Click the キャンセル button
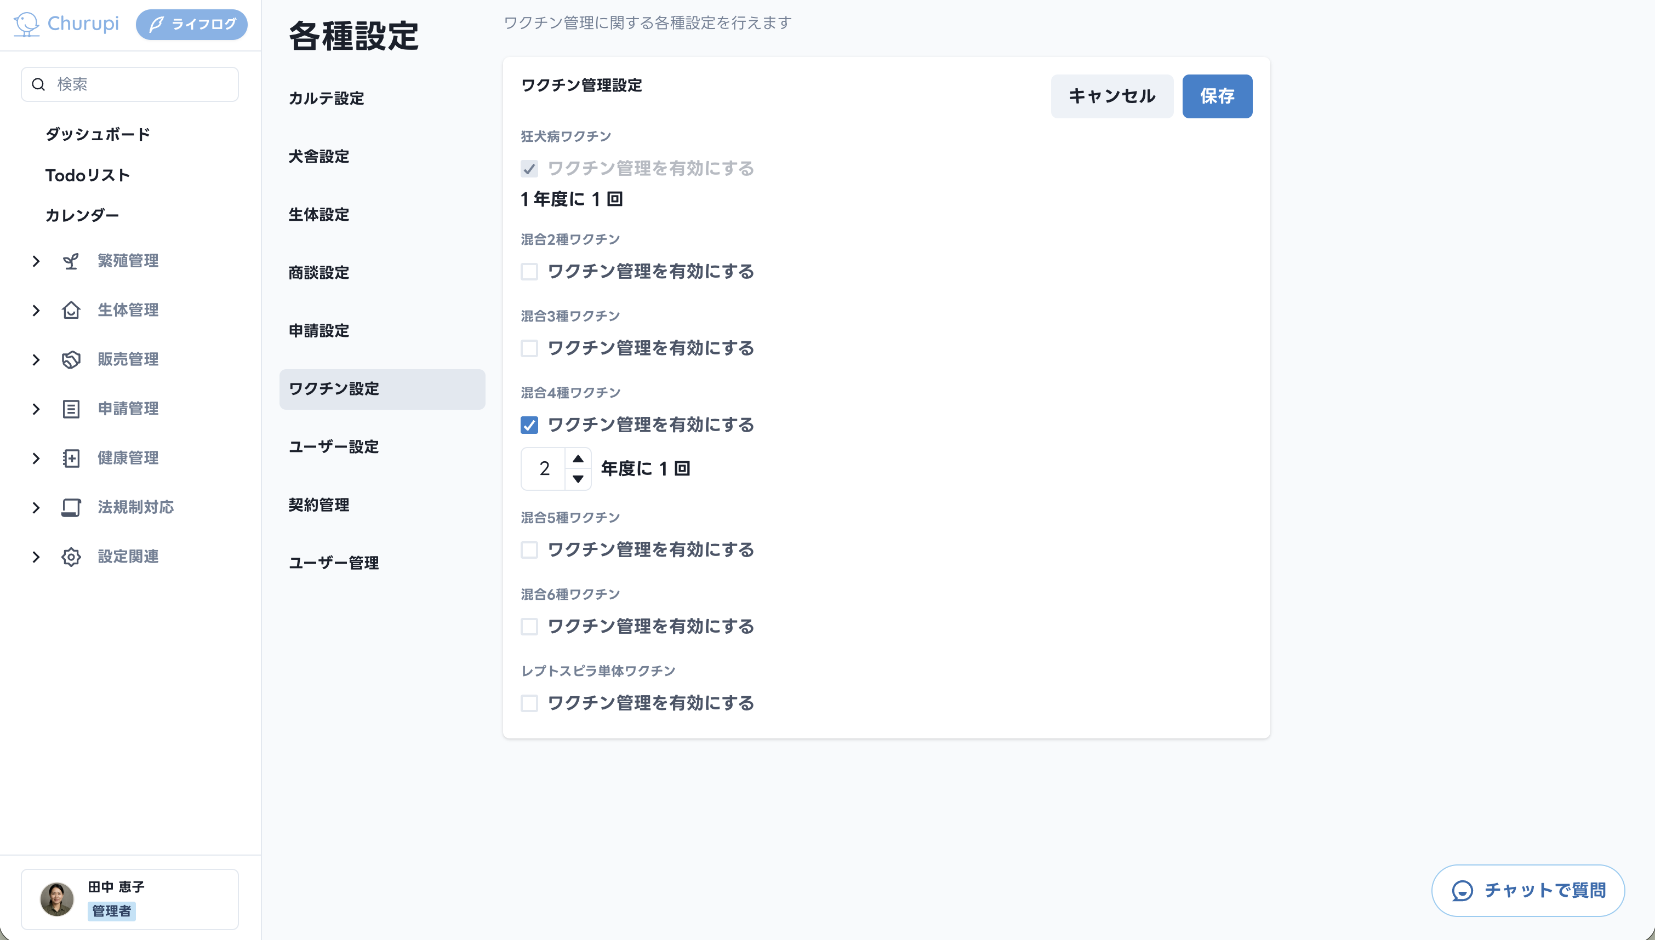 click(1112, 96)
